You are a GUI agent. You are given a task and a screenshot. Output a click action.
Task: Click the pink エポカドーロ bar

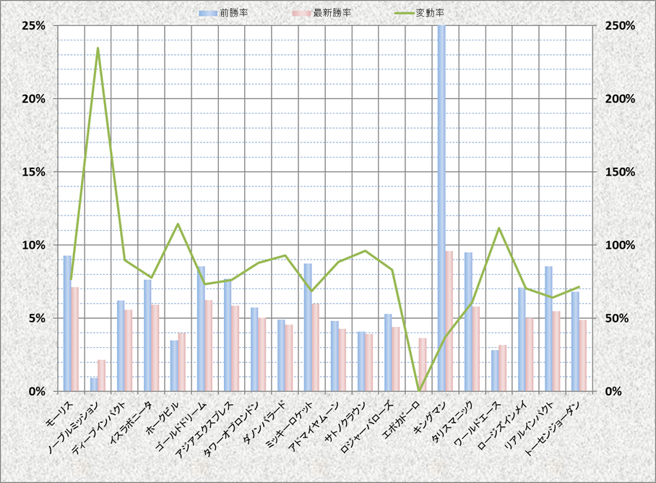pyautogui.click(x=423, y=364)
